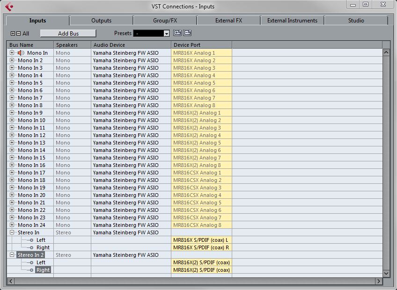Select the MR816X(2) Analog 1 device port

(201, 113)
